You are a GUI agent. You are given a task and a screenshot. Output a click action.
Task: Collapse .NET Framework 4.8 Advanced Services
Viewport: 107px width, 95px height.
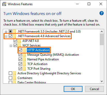pos(6,37)
